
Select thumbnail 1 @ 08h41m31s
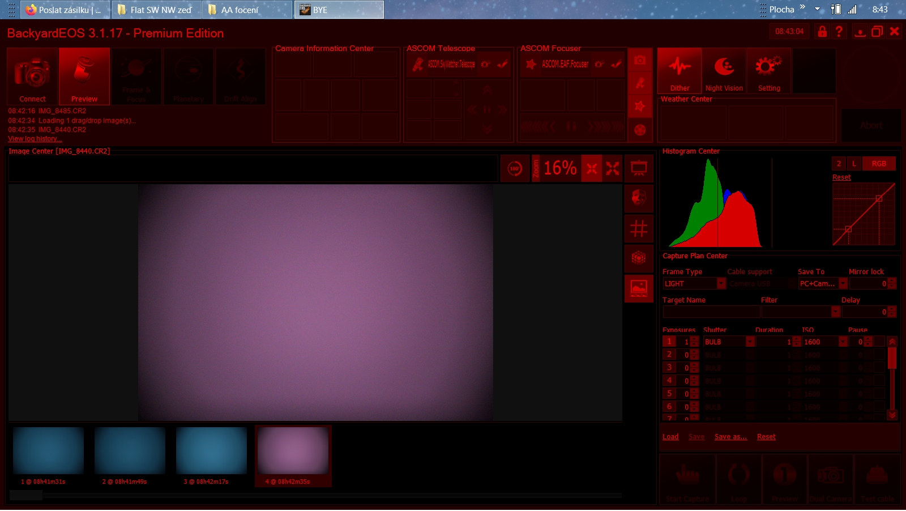tap(48, 456)
